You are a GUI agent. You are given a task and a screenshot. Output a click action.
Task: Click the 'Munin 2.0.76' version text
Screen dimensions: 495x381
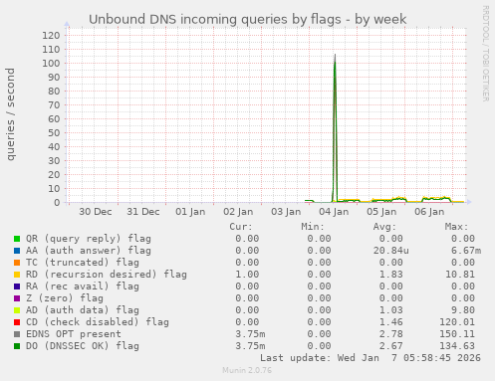(247, 370)
